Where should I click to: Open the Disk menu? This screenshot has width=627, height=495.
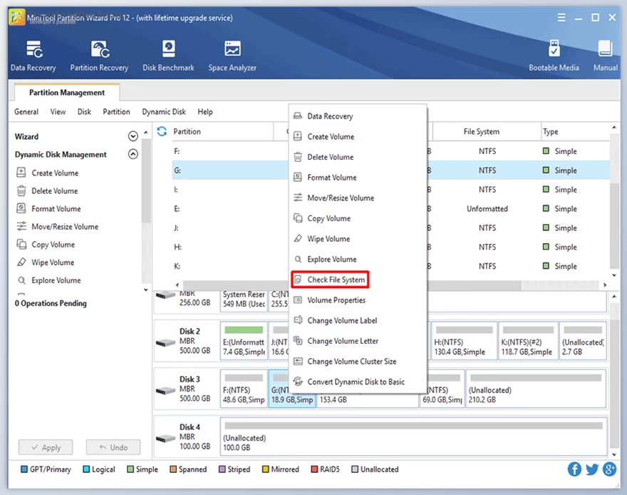84,112
